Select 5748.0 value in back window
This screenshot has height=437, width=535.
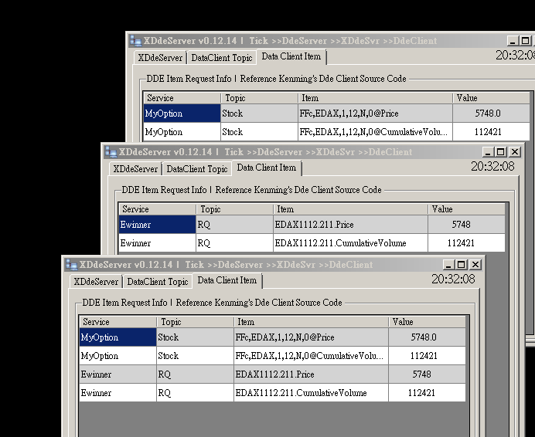pyautogui.click(x=492, y=113)
